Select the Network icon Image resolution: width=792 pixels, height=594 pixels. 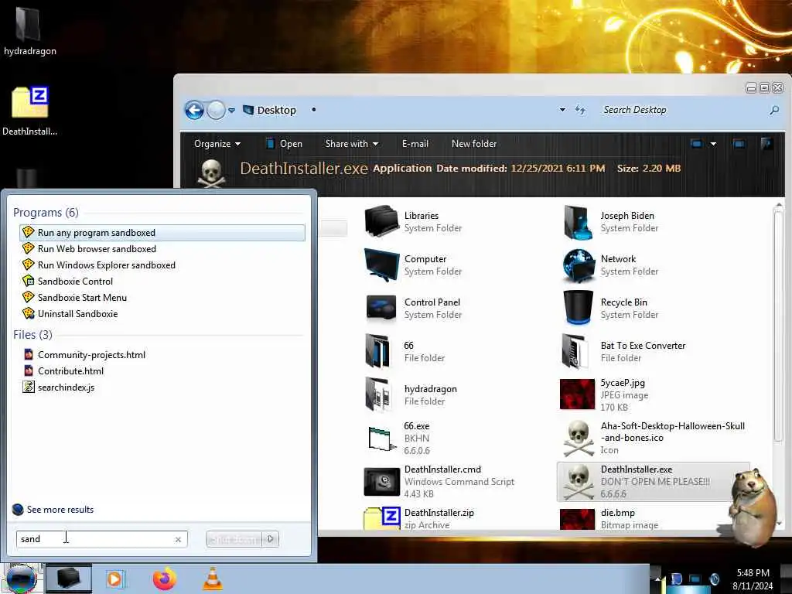[x=578, y=265]
